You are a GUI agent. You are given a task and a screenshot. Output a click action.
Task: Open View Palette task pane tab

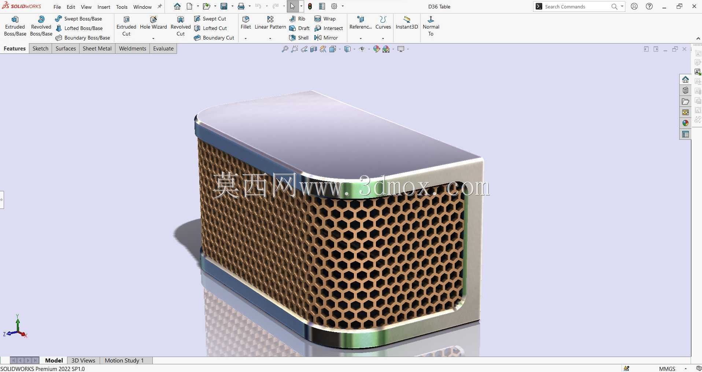[685, 112]
